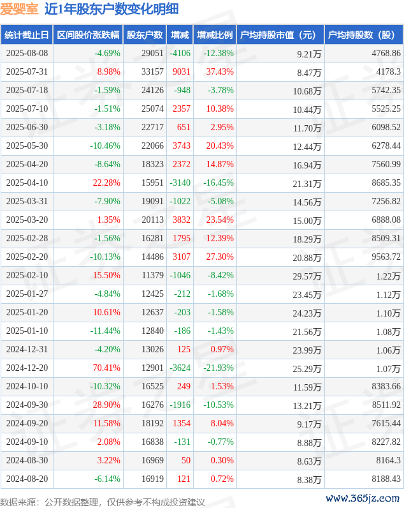Image resolution: width=404 pixels, height=508 pixels.
Task: Select the 2025-08-08 date cell
Action: [x=27, y=53]
